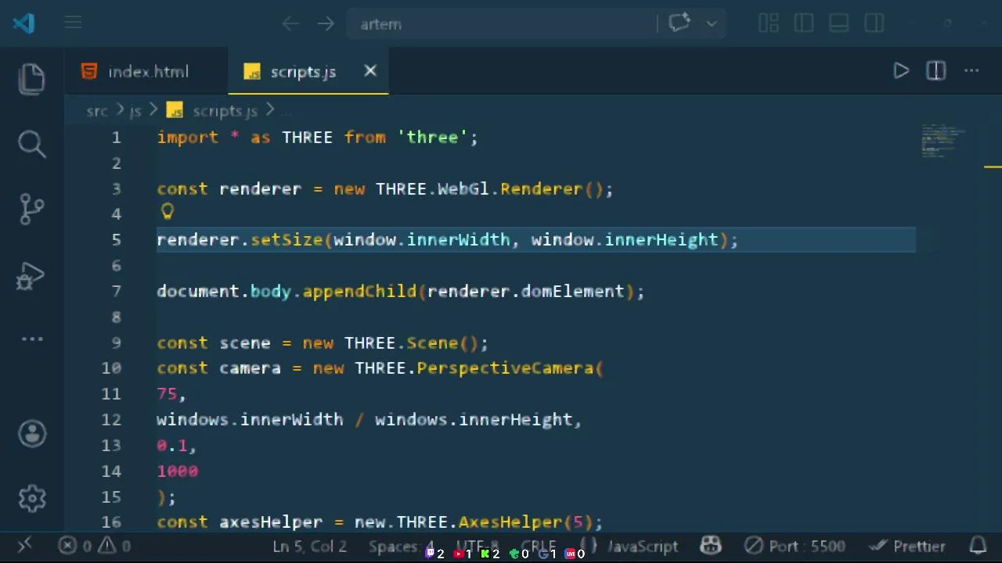
Task: Open the Manage gear settings icon
Action: (x=33, y=497)
